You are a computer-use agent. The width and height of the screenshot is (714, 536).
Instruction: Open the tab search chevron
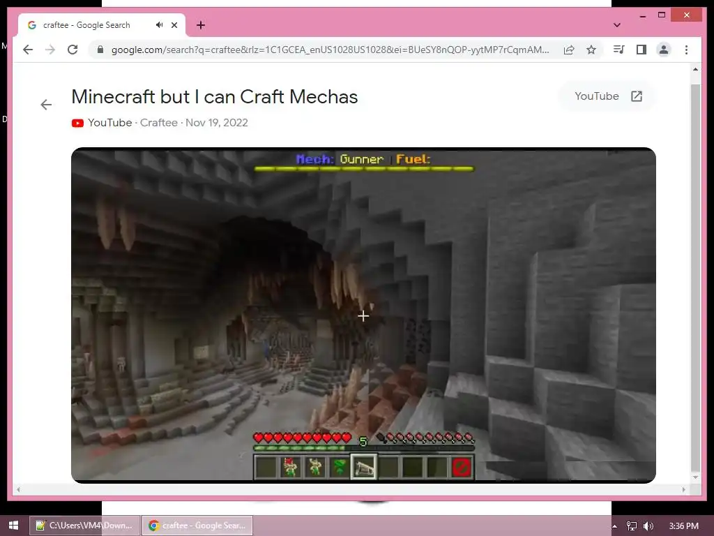point(617,25)
